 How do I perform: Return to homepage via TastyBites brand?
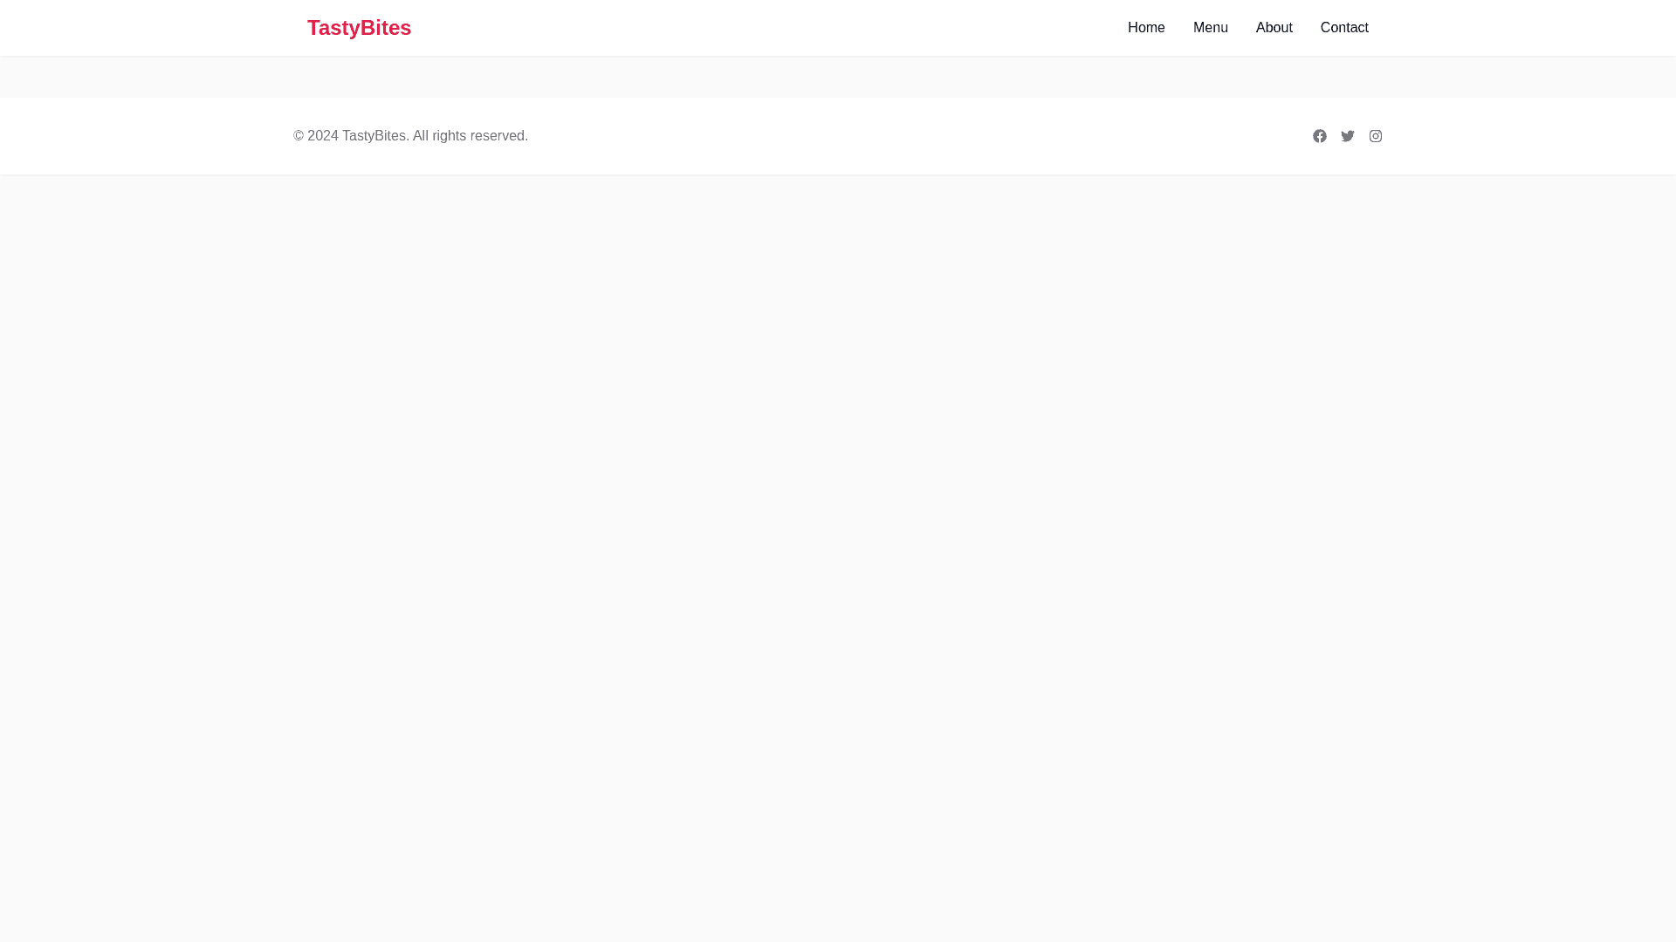click(x=359, y=28)
